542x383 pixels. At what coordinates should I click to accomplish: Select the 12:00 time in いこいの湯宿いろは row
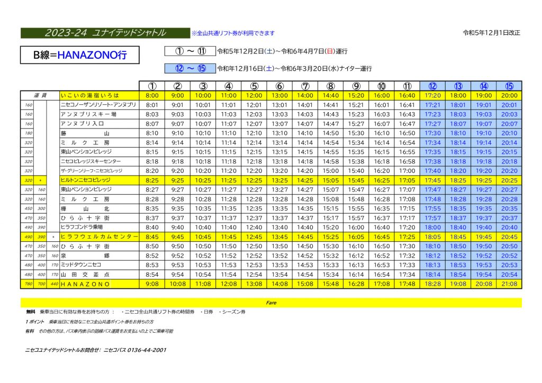click(x=254, y=95)
